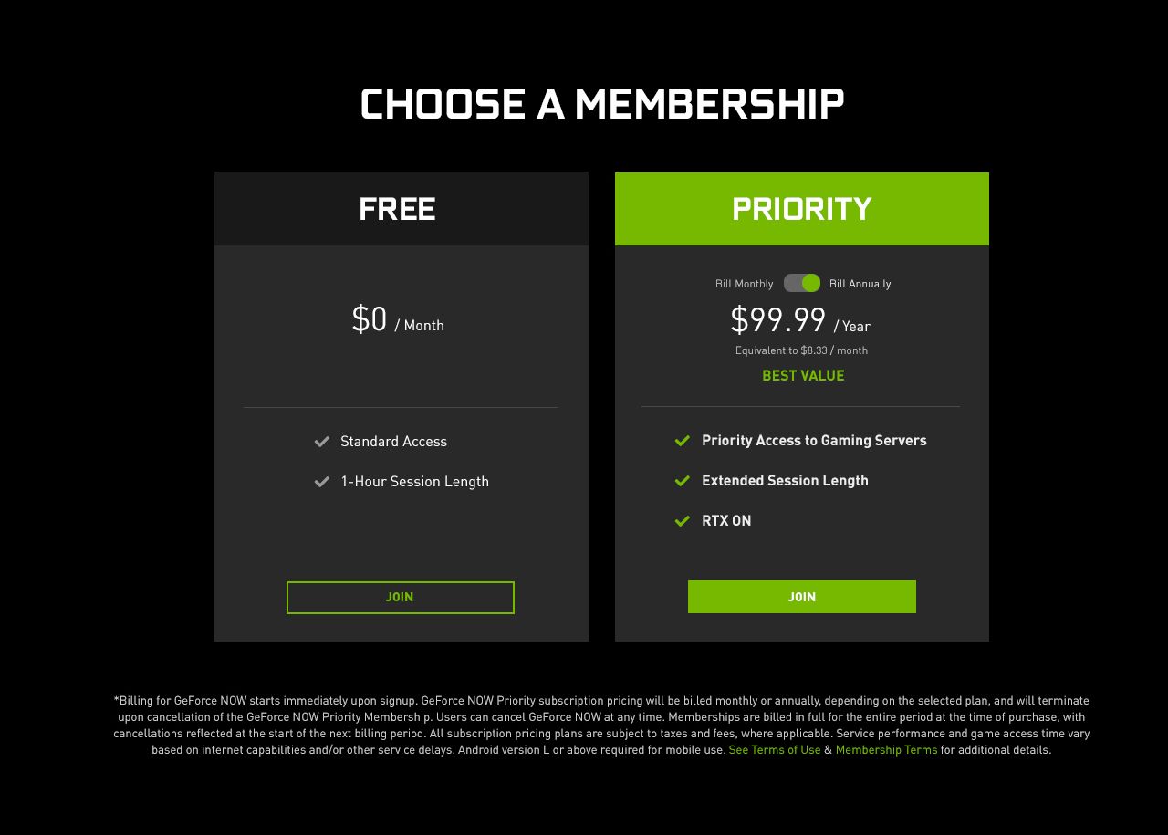Image resolution: width=1168 pixels, height=835 pixels.
Task: Click the checkmark next to Standard Access
Action: pyautogui.click(x=321, y=442)
